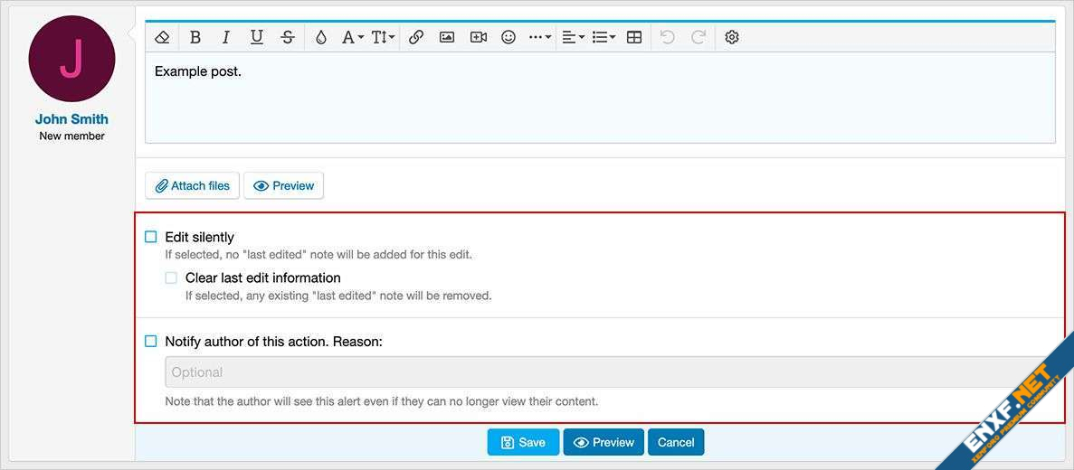This screenshot has width=1074, height=470.
Task: Open the text color droplet picker
Action: point(320,37)
